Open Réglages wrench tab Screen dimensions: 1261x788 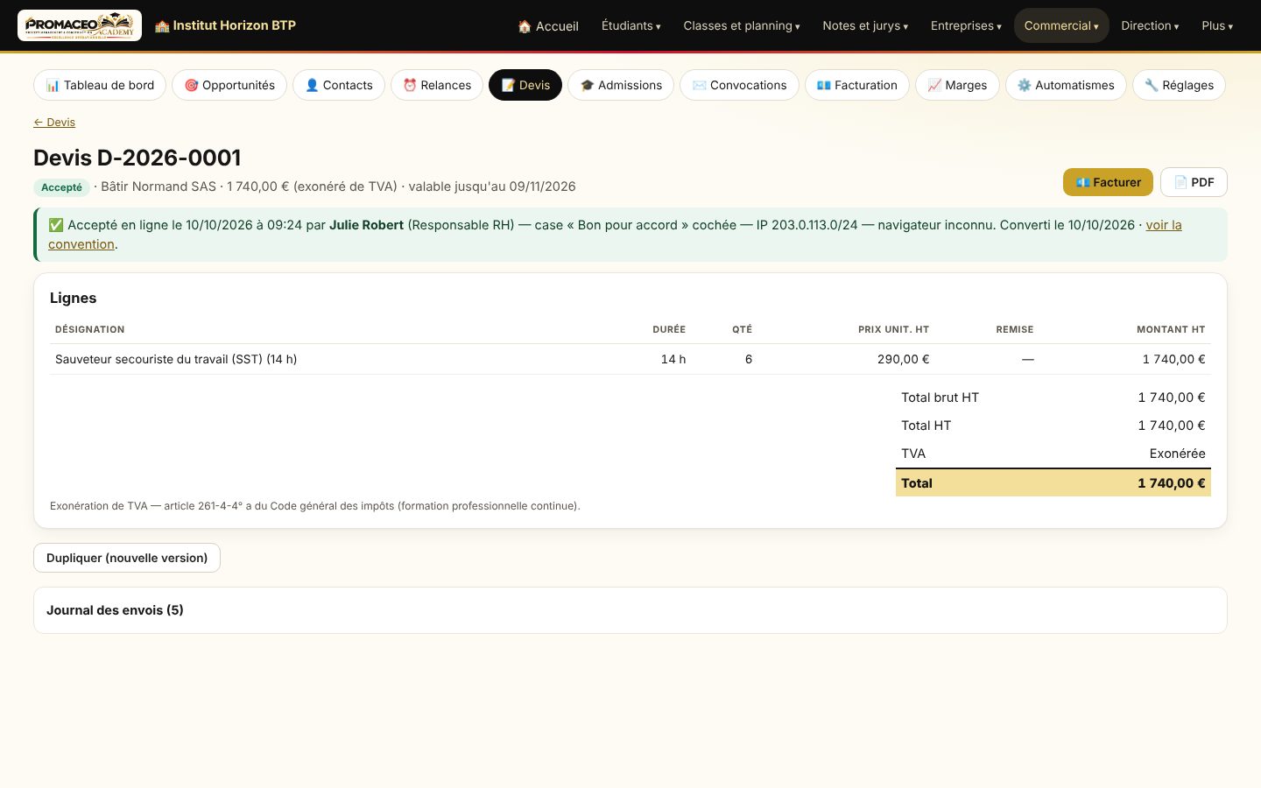tap(1179, 85)
